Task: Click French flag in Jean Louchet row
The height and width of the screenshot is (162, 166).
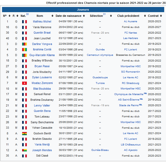Action: click(24, 38)
